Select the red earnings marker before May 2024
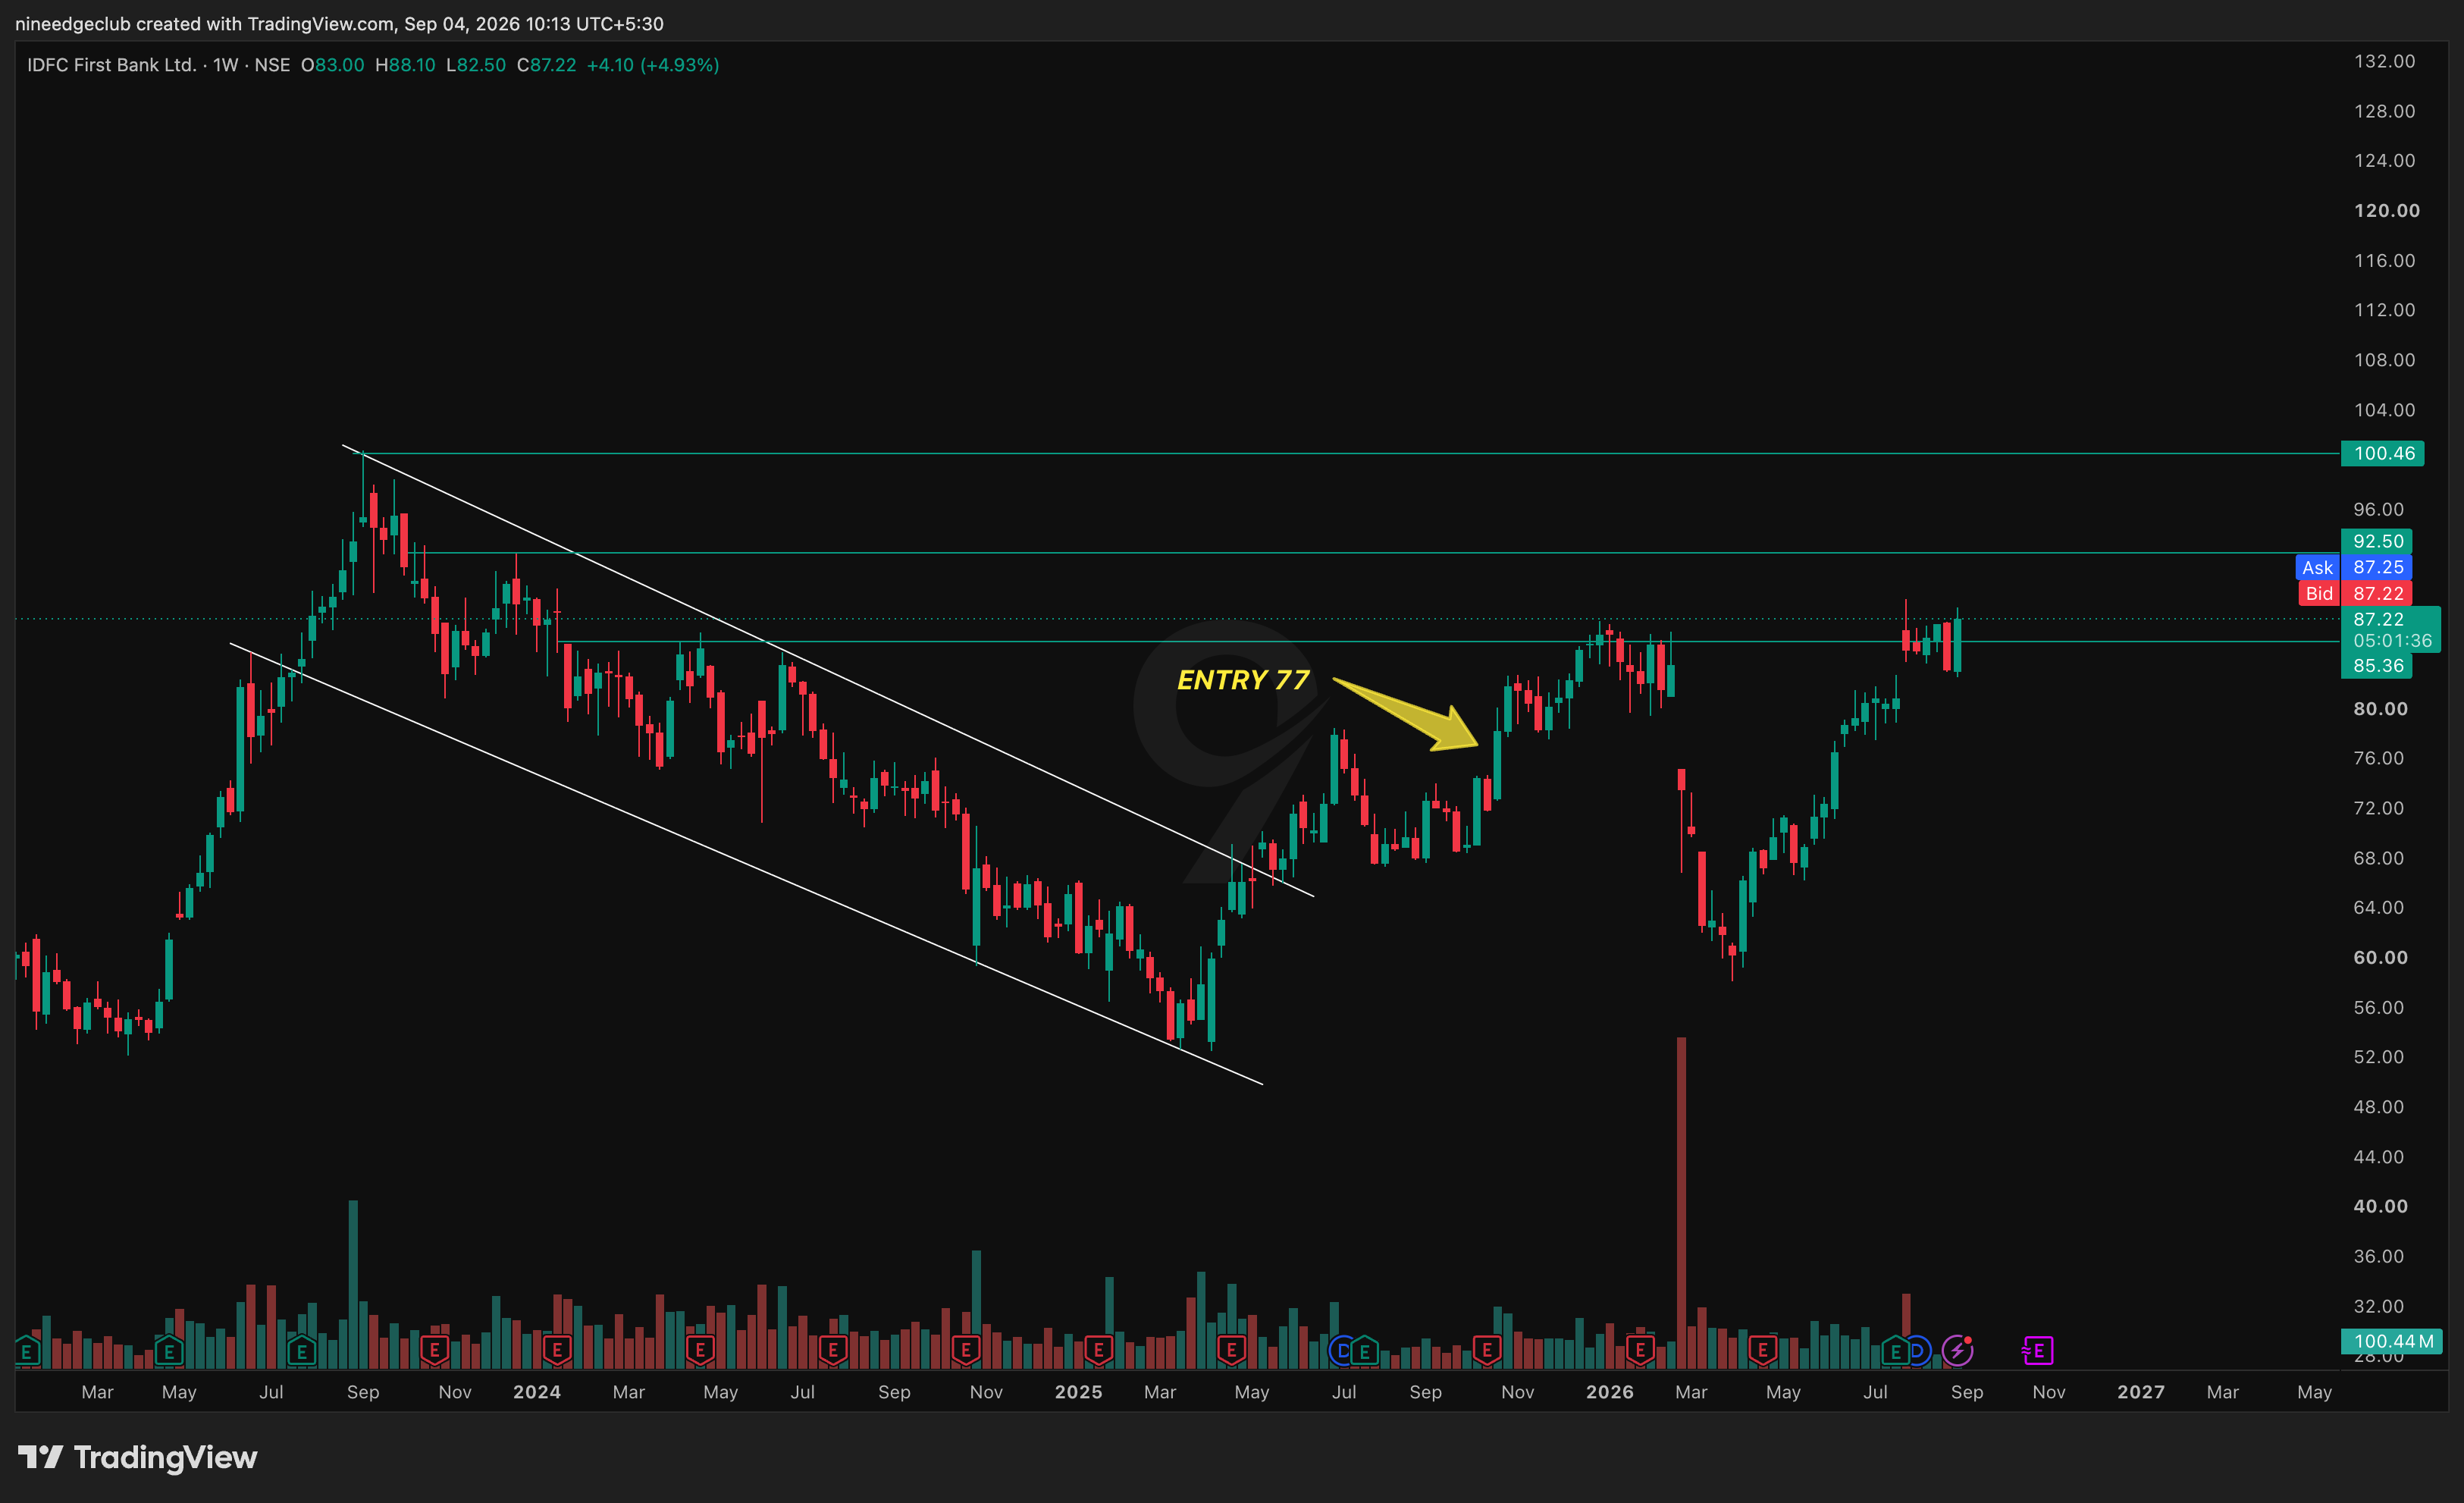The width and height of the screenshot is (2464, 1503). 700,1351
